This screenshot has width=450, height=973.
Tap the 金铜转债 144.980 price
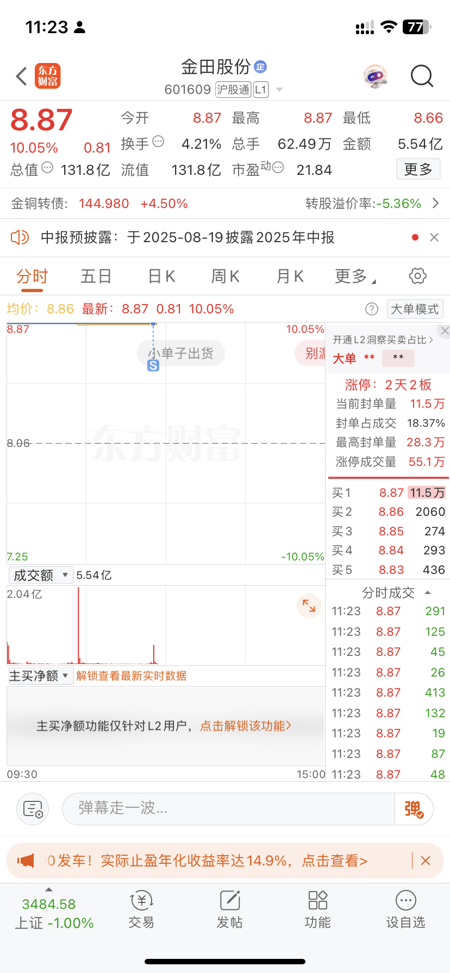104,204
